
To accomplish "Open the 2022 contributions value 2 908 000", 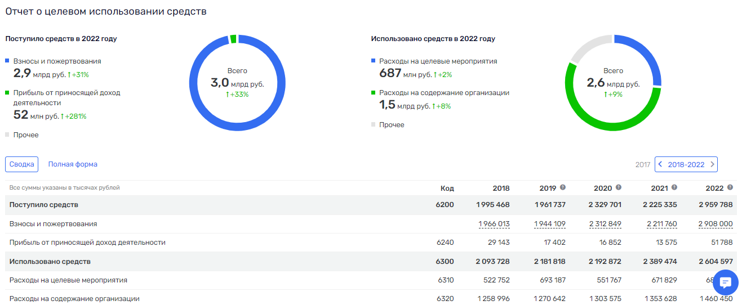I will click(716, 224).
